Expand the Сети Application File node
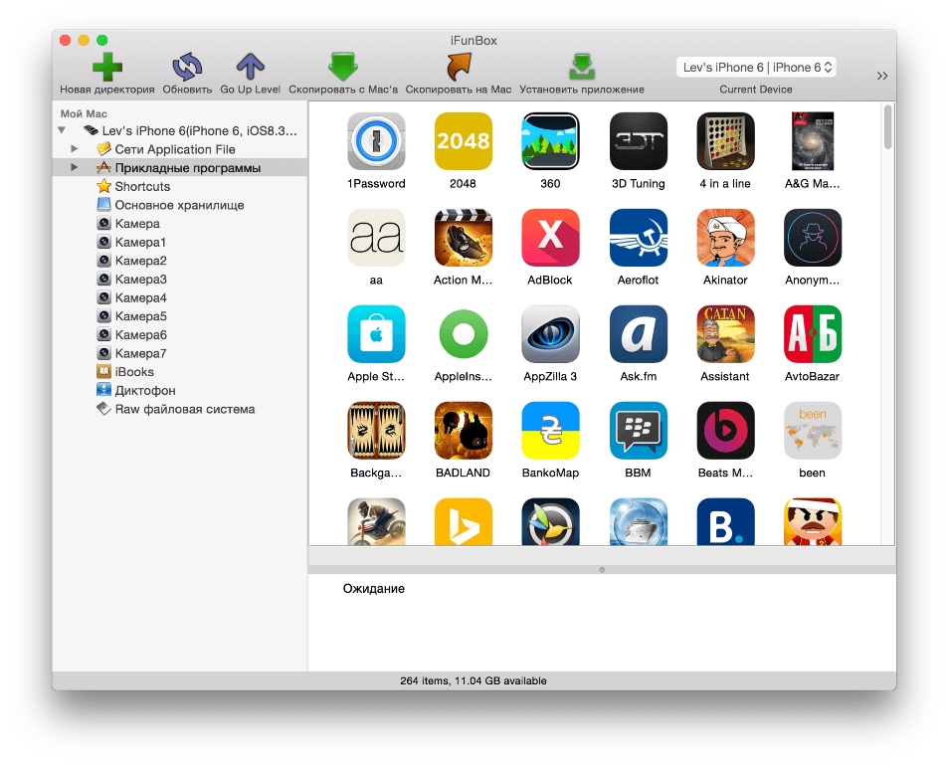948x764 pixels. point(74,148)
